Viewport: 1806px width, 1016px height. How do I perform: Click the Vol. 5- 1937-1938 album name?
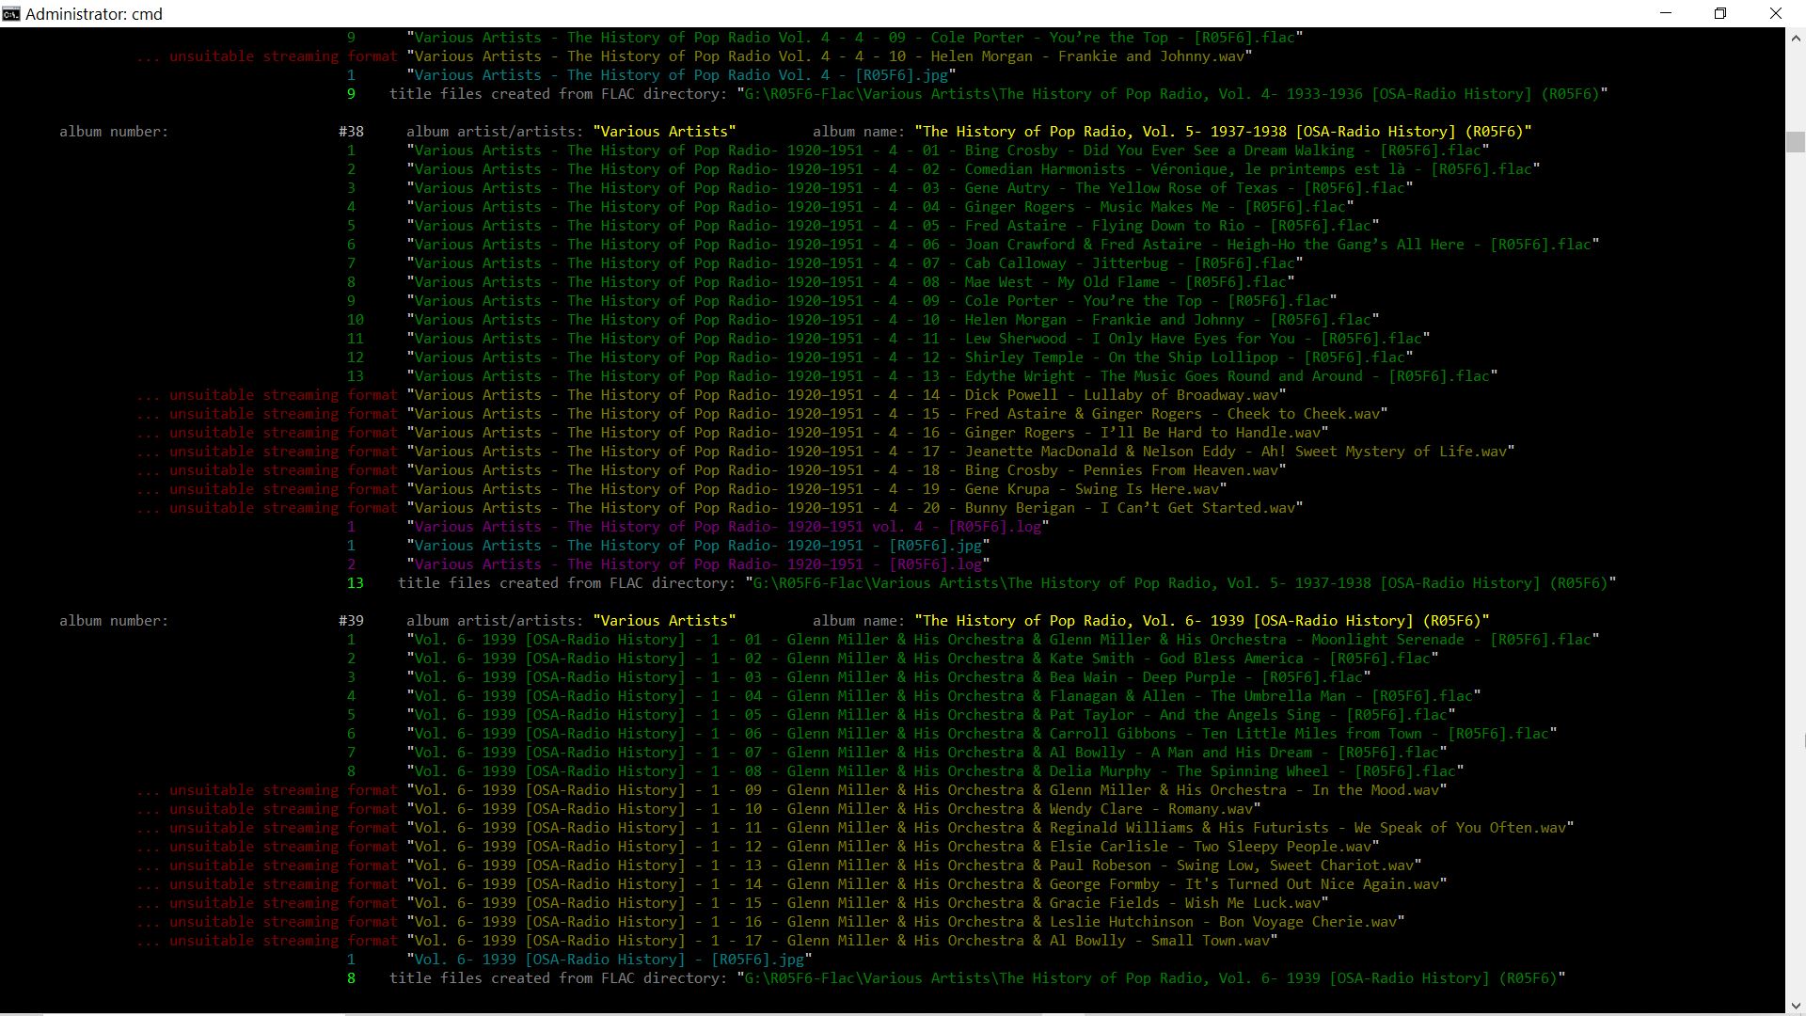[1223, 132]
